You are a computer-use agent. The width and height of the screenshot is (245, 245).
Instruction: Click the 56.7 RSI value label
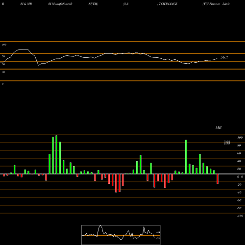224,57
